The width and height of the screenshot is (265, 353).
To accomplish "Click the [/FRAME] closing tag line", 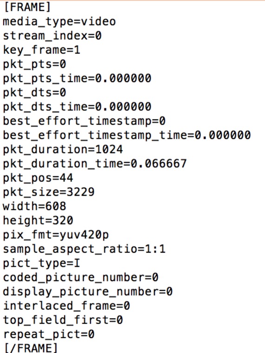I will pos(31,347).
